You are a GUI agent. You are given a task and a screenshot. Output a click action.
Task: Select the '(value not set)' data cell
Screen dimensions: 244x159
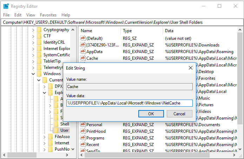pos(178,38)
